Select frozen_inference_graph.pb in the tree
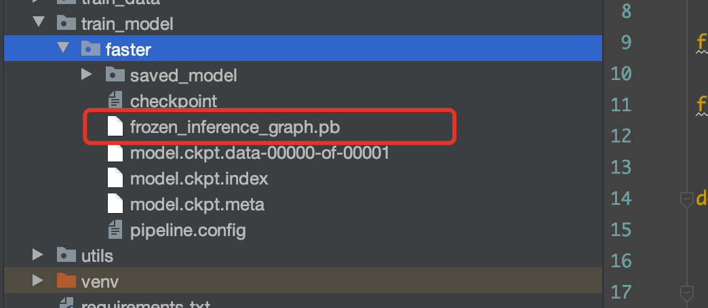Viewport: 708px width, 308px height. [235, 128]
